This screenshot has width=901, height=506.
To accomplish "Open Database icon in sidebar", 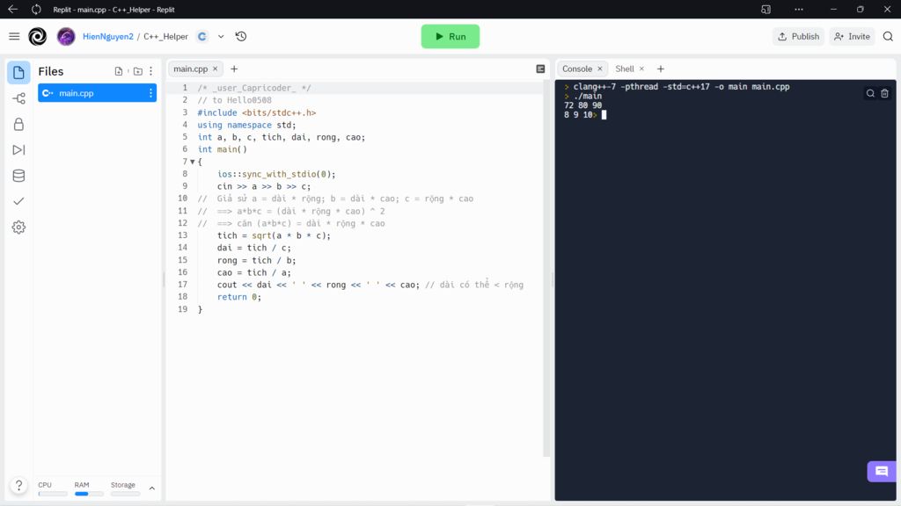I will click(18, 176).
